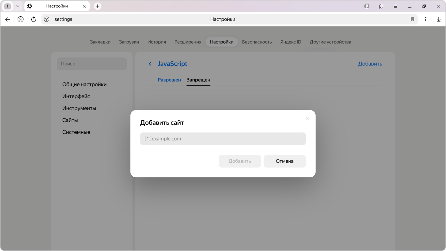The width and height of the screenshot is (446, 251).
Task: Open the Yandex home icon
Action: (x=21, y=19)
